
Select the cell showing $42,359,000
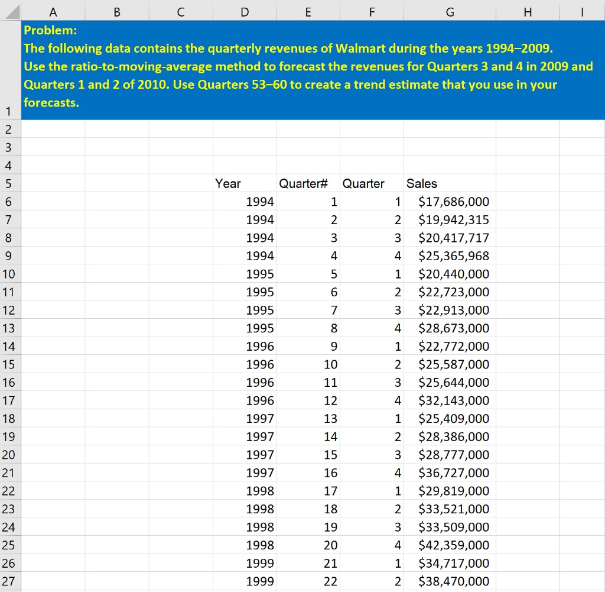click(450, 545)
